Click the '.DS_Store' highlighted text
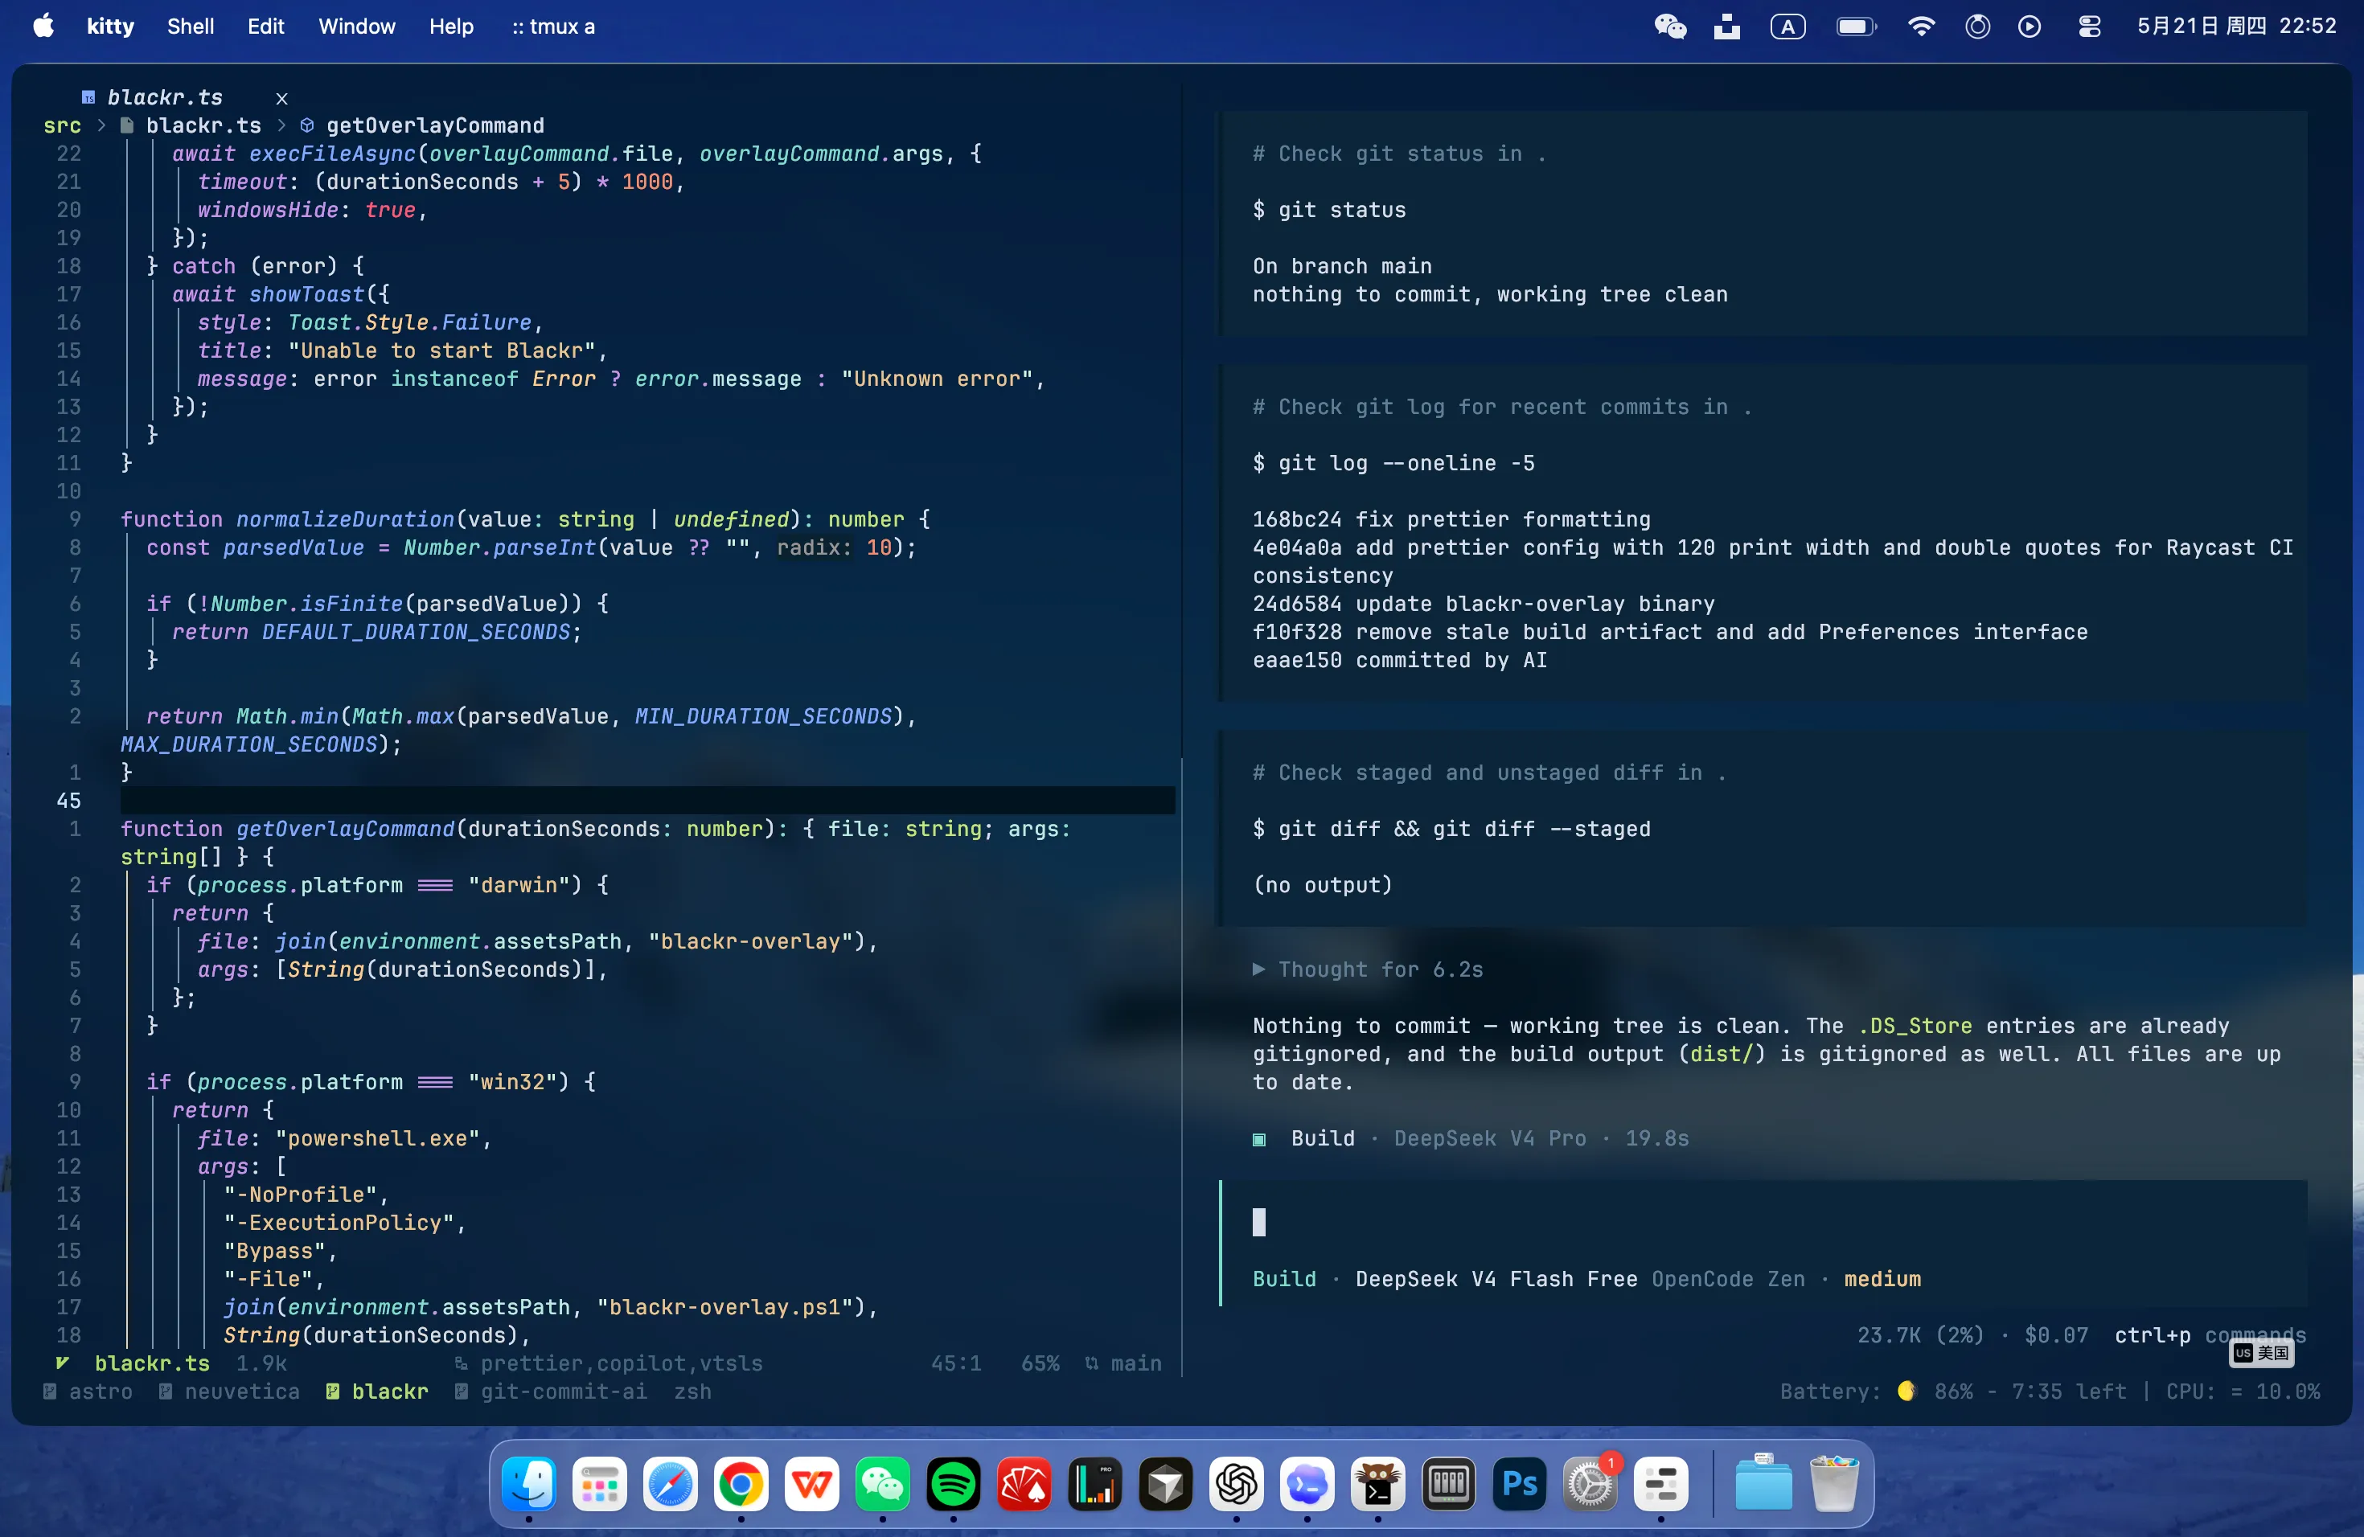The width and height of the screenshot is (2364, 1537). tap(1915, 1026)
